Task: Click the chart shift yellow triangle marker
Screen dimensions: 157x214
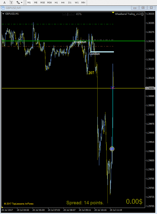Action: [113, 12]
